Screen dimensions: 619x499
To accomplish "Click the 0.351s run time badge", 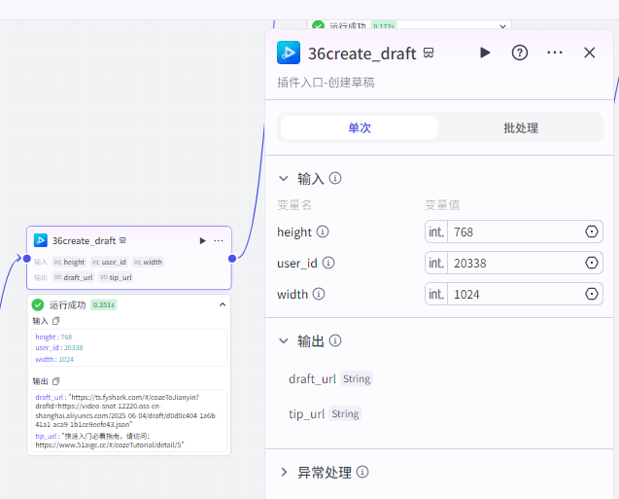I will point(103,305).
